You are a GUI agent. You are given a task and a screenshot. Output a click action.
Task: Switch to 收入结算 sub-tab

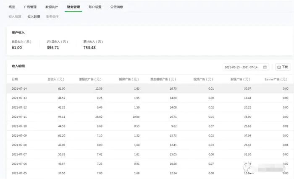15,16
